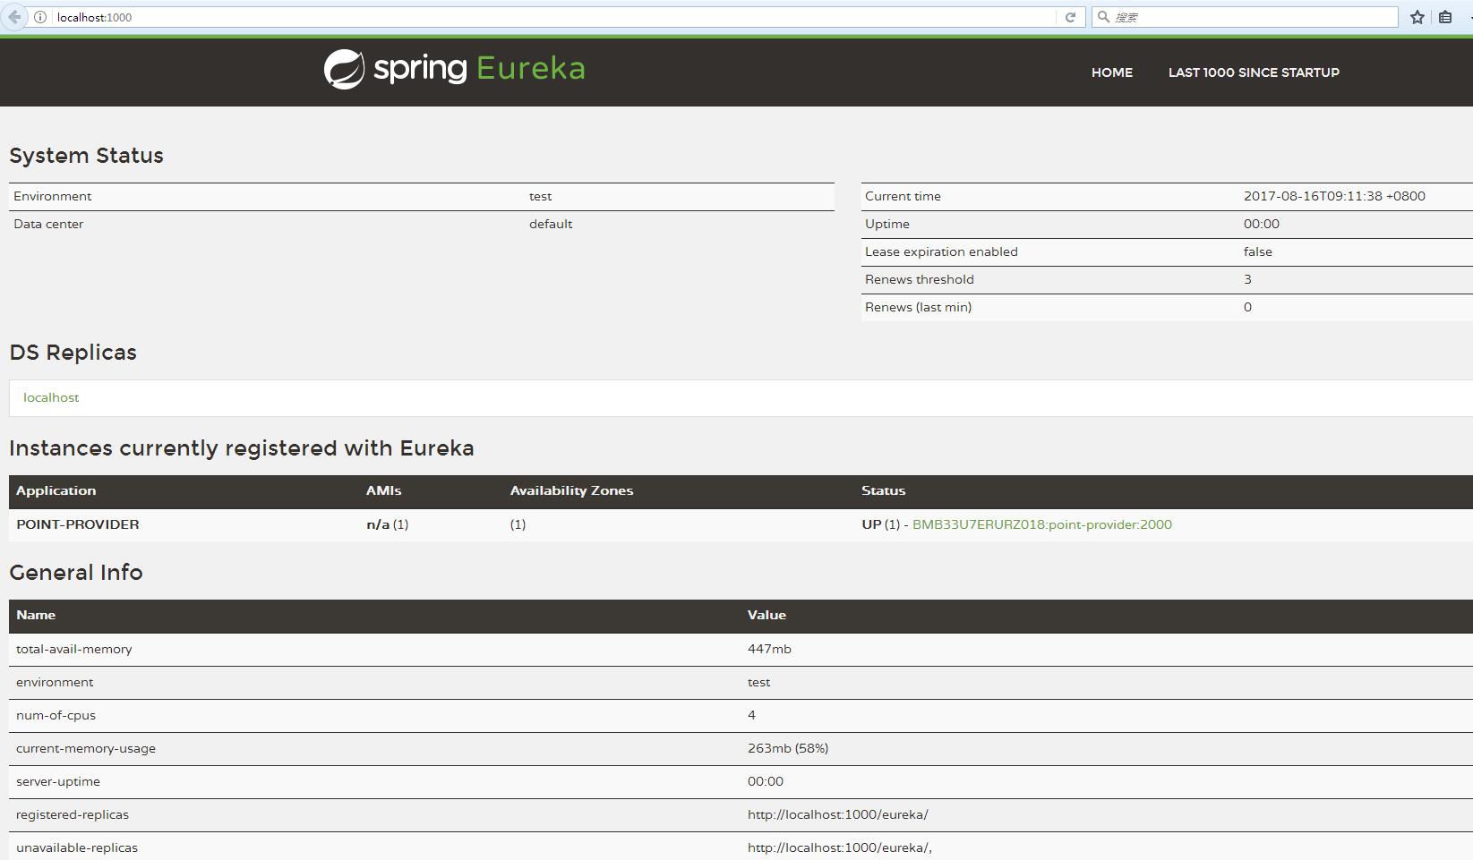
Task: Open site information icon beside address
Action: coord(40,17)
